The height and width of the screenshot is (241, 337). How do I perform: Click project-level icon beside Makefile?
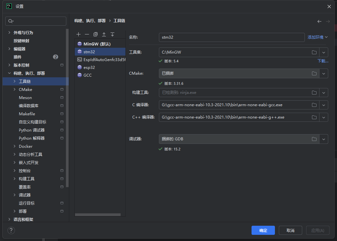(x=62, y=114)
